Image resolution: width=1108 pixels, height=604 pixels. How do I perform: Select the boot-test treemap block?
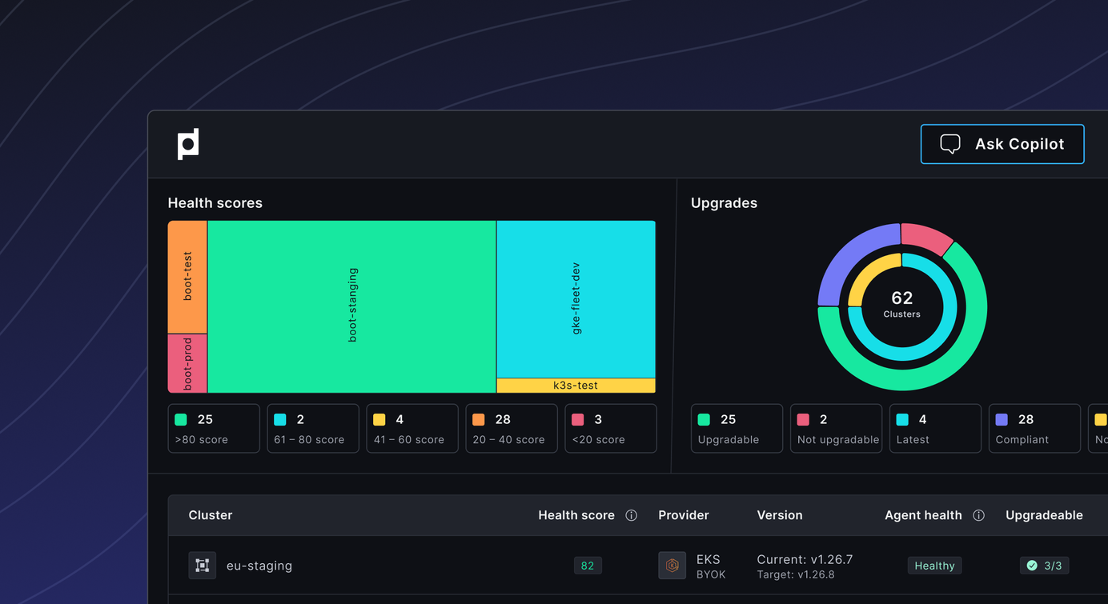click(187, 277)
